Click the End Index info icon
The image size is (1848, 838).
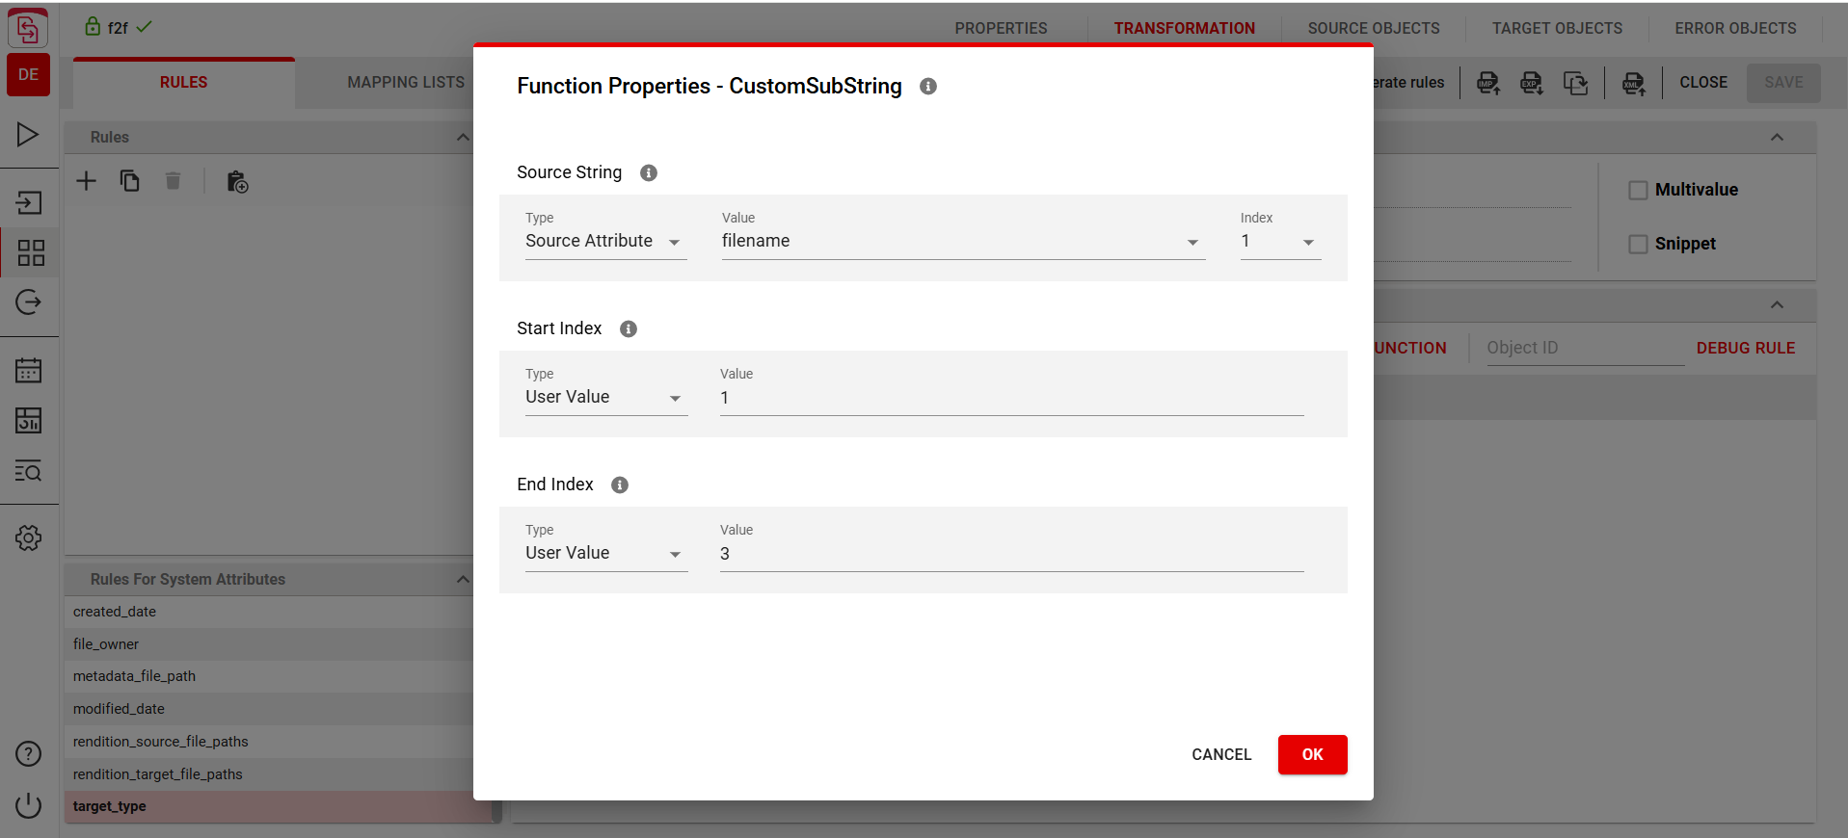(620, 484)
